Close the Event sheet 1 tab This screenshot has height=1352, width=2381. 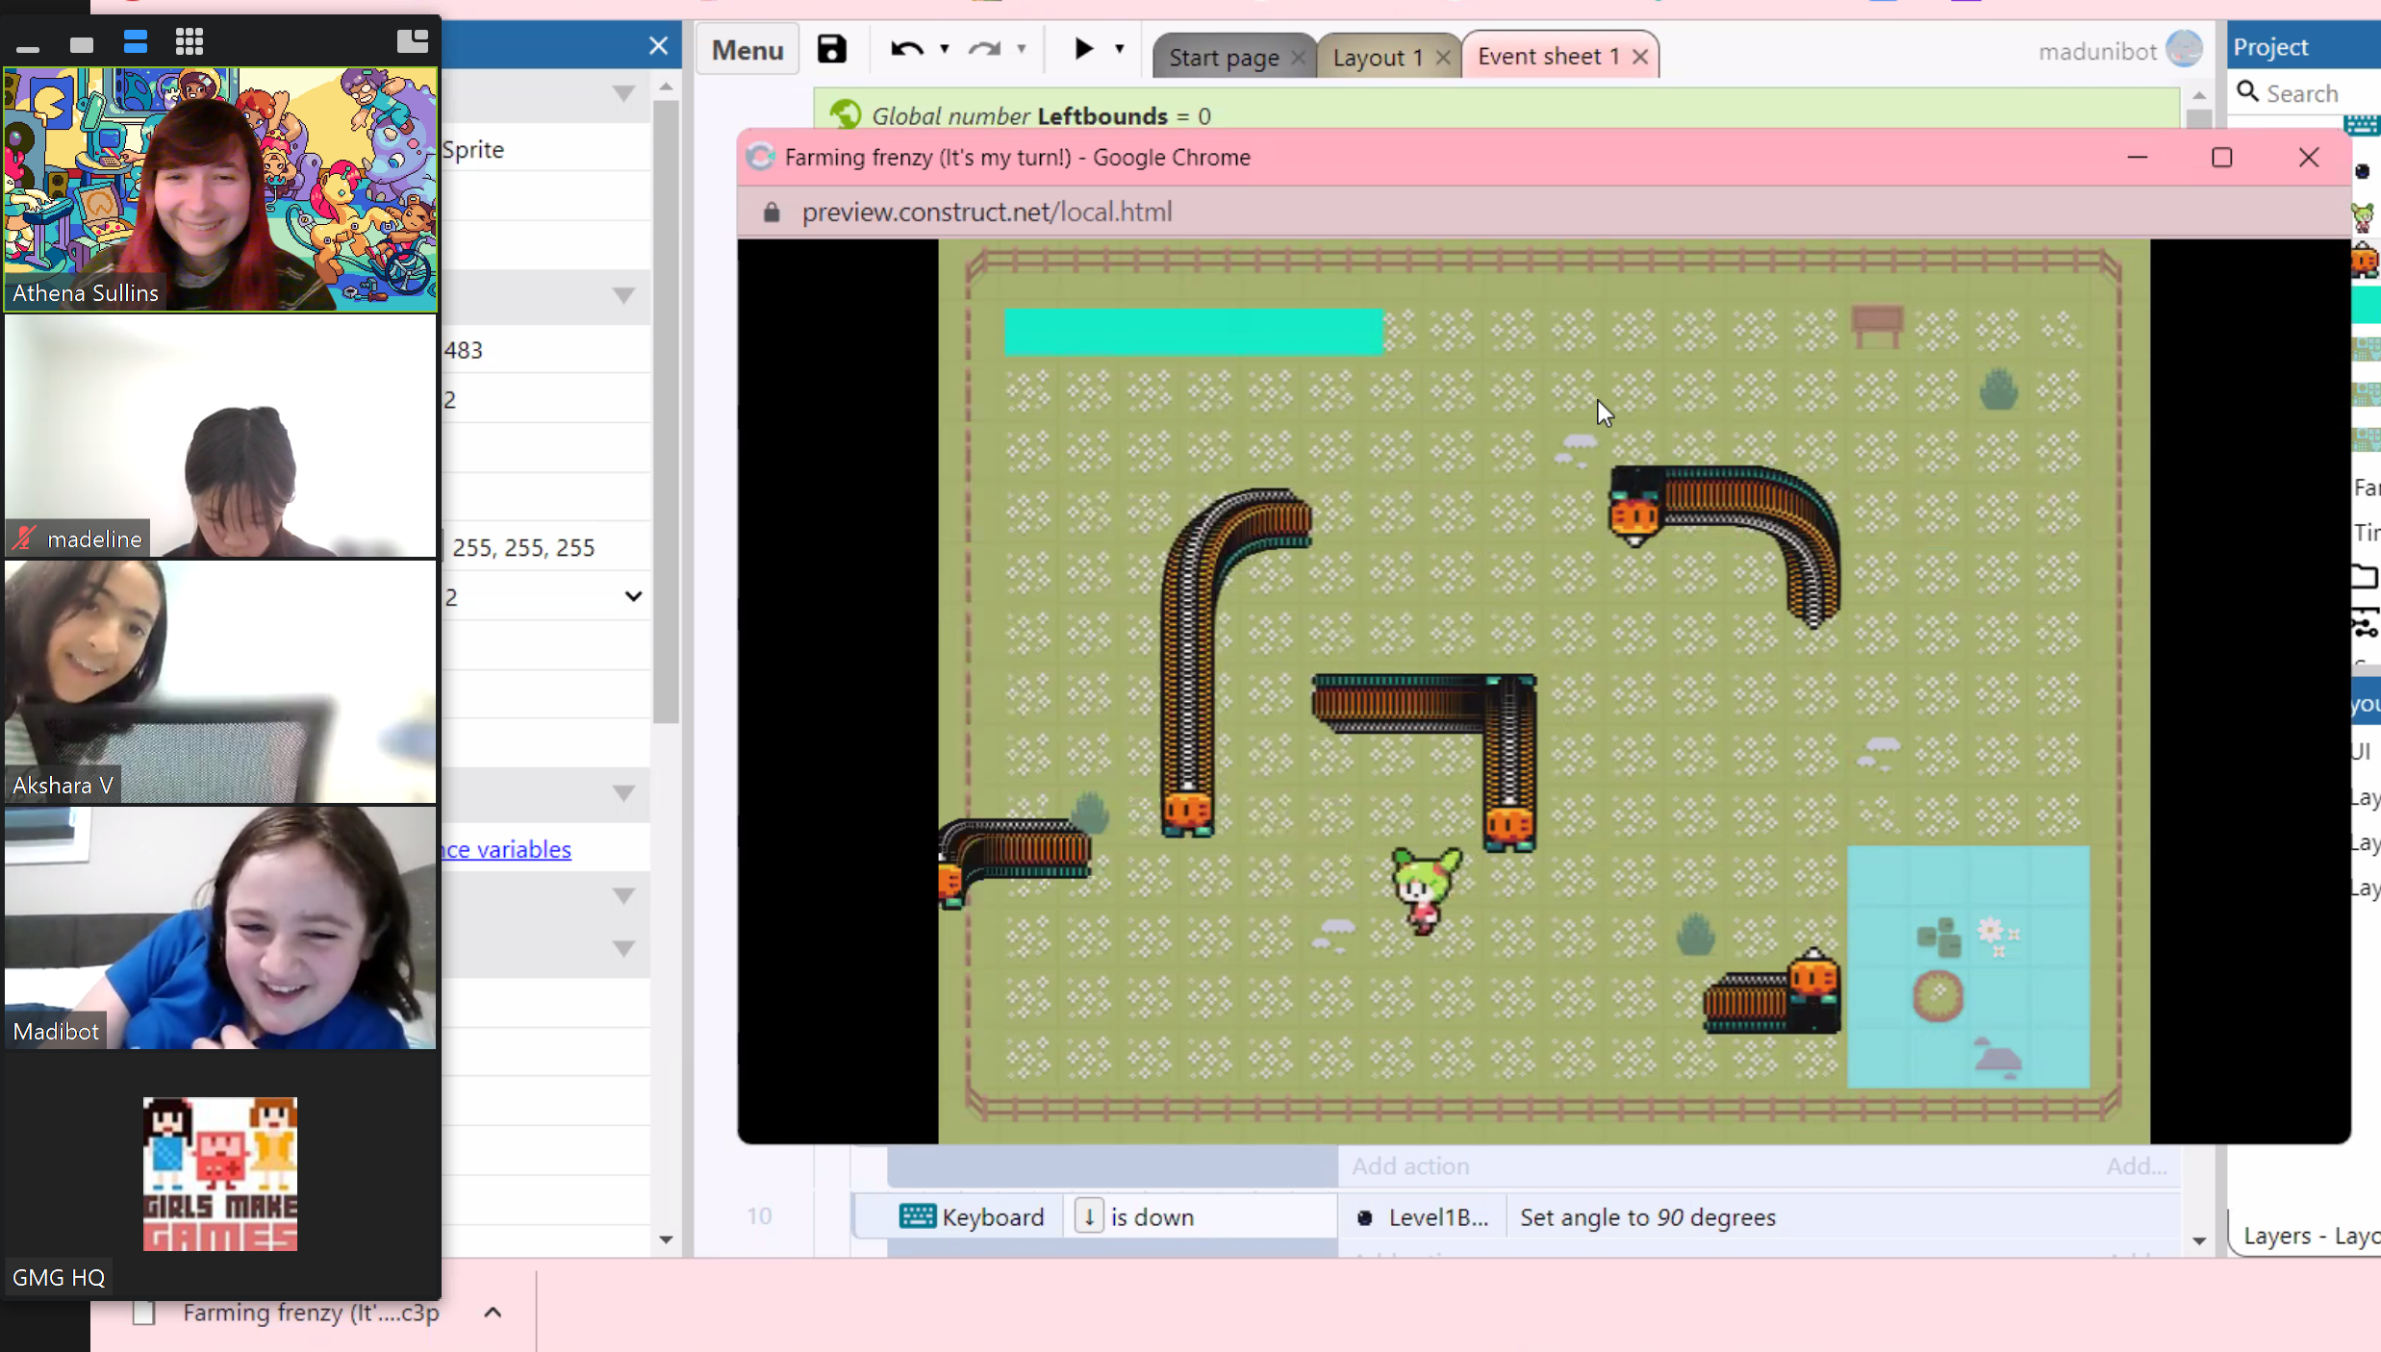[x=1640, y=58]
